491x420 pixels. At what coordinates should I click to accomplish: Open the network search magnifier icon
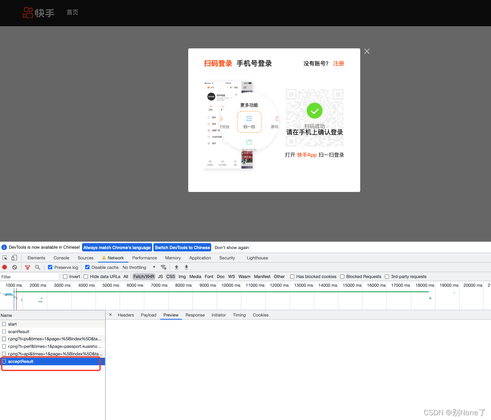coord(38,267)
